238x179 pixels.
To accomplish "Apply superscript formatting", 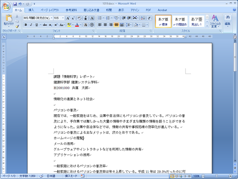I will pyautogui.click(x=56, y=25).
